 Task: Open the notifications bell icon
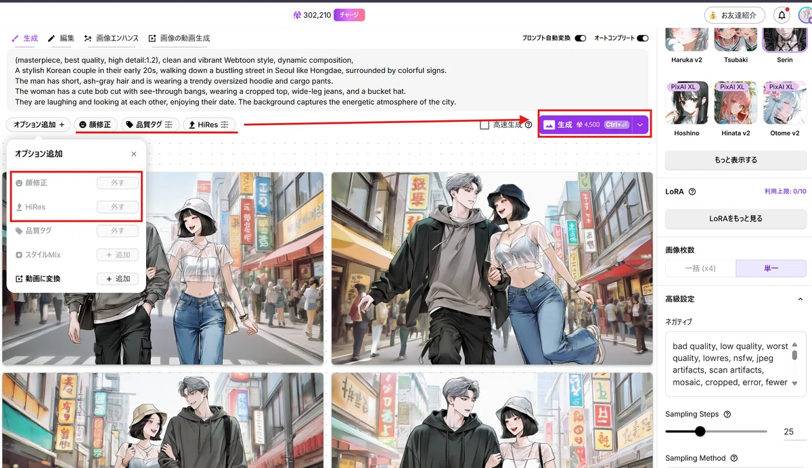coord(782,15)
